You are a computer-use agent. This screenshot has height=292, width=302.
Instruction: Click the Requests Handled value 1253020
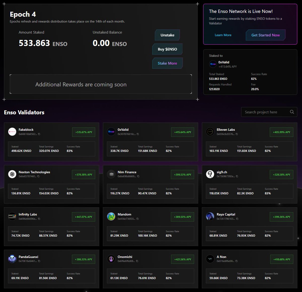point(214,89)
